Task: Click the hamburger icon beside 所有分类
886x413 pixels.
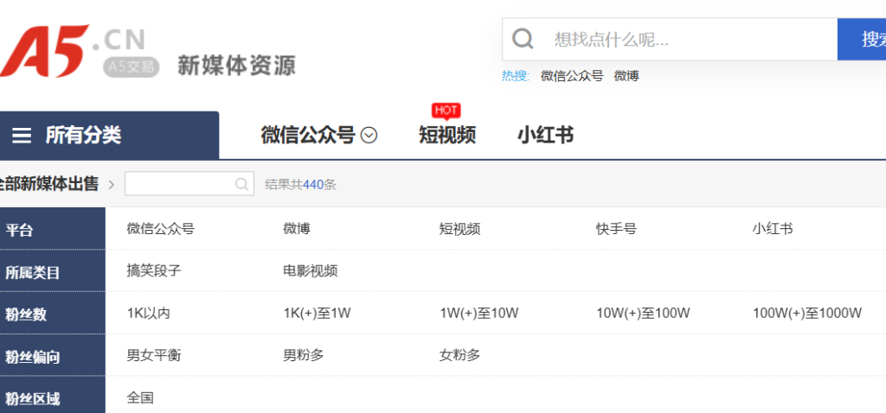Action: pyautogui.click(x=22, y=136)
